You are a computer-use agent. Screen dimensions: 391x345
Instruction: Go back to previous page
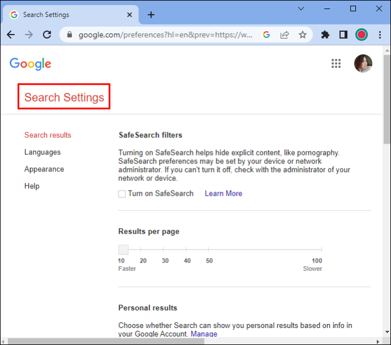coord(11,35)
